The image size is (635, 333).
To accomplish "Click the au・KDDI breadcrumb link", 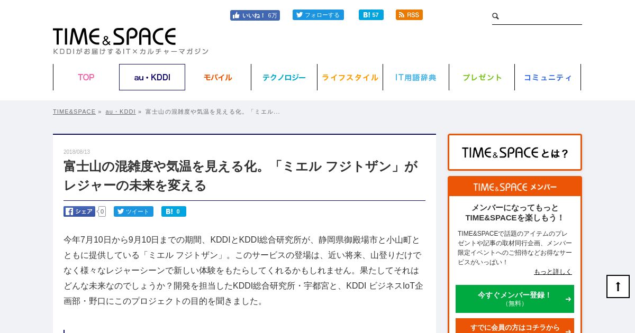I will click(121, 112).
